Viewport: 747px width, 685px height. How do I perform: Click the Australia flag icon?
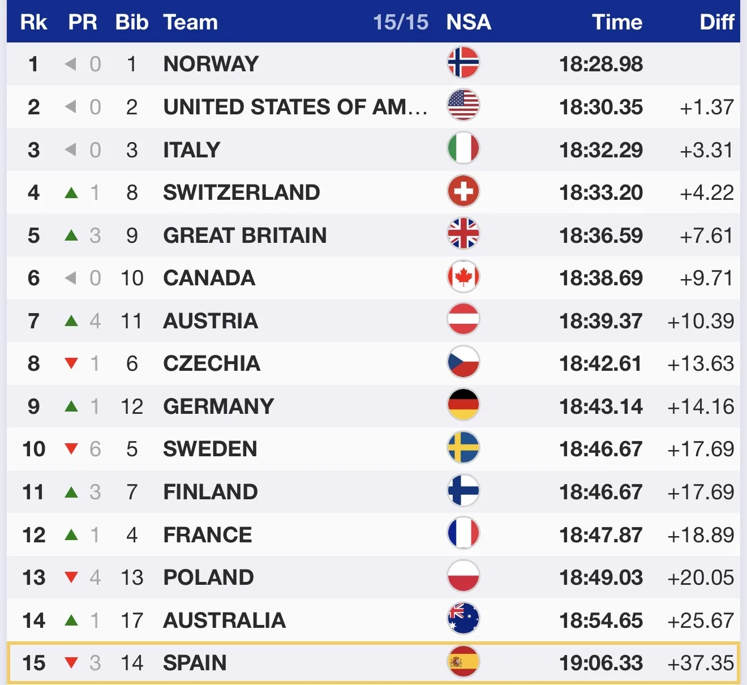click(463, 619)
